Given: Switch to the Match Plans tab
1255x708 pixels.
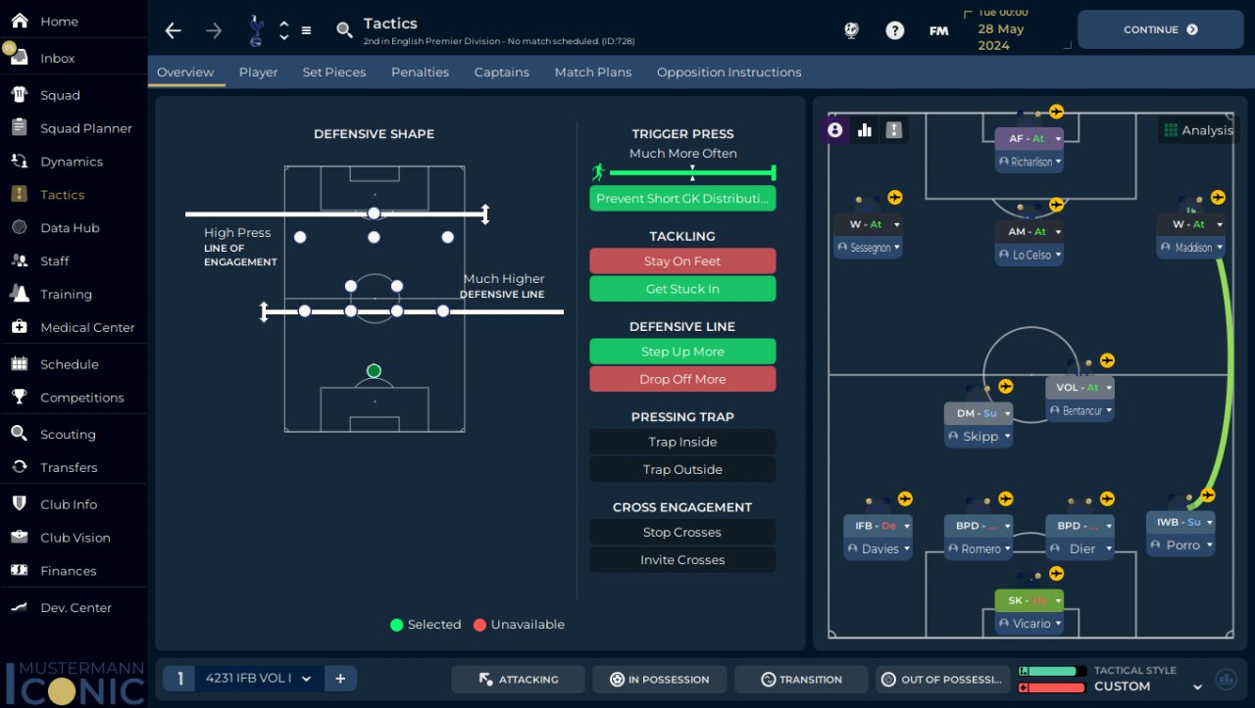Looking at the screenshot, I should (x=593, y=72).
